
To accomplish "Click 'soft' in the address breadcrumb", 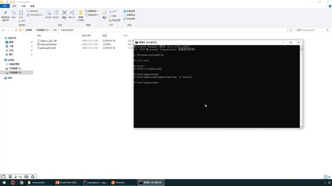I will 54,30.
